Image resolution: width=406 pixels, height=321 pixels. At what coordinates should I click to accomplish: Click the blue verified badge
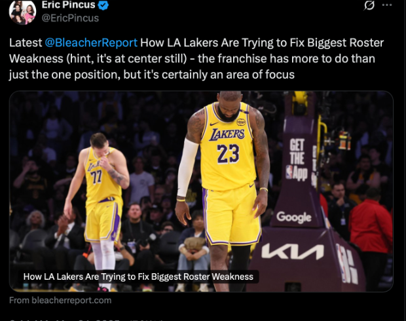(x=103, y=5)
